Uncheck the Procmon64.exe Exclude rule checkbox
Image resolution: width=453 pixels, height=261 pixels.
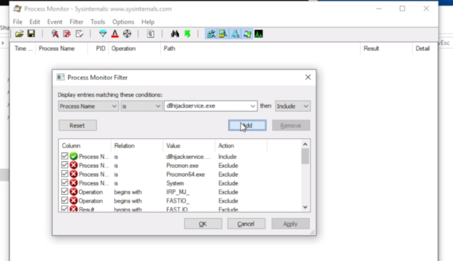pyautogui.click(x=65, y=174)
